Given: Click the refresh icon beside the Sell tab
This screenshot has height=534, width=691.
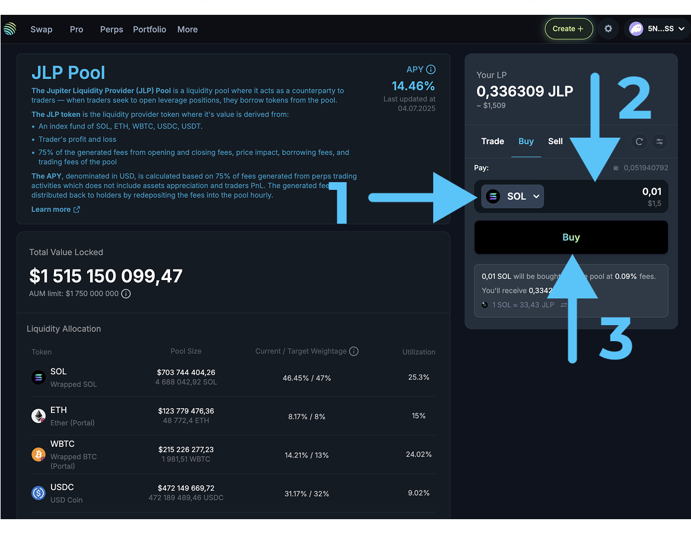Looking at the screenshot, I should click(639, 141).
